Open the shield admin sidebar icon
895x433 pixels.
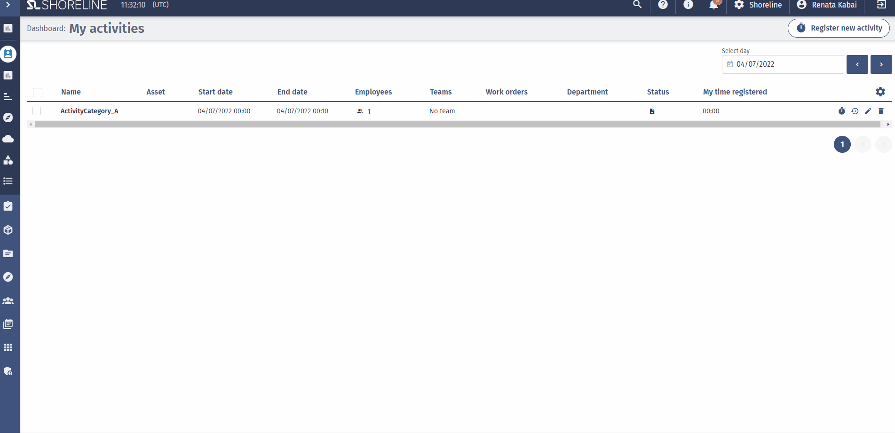click(8, 371)
